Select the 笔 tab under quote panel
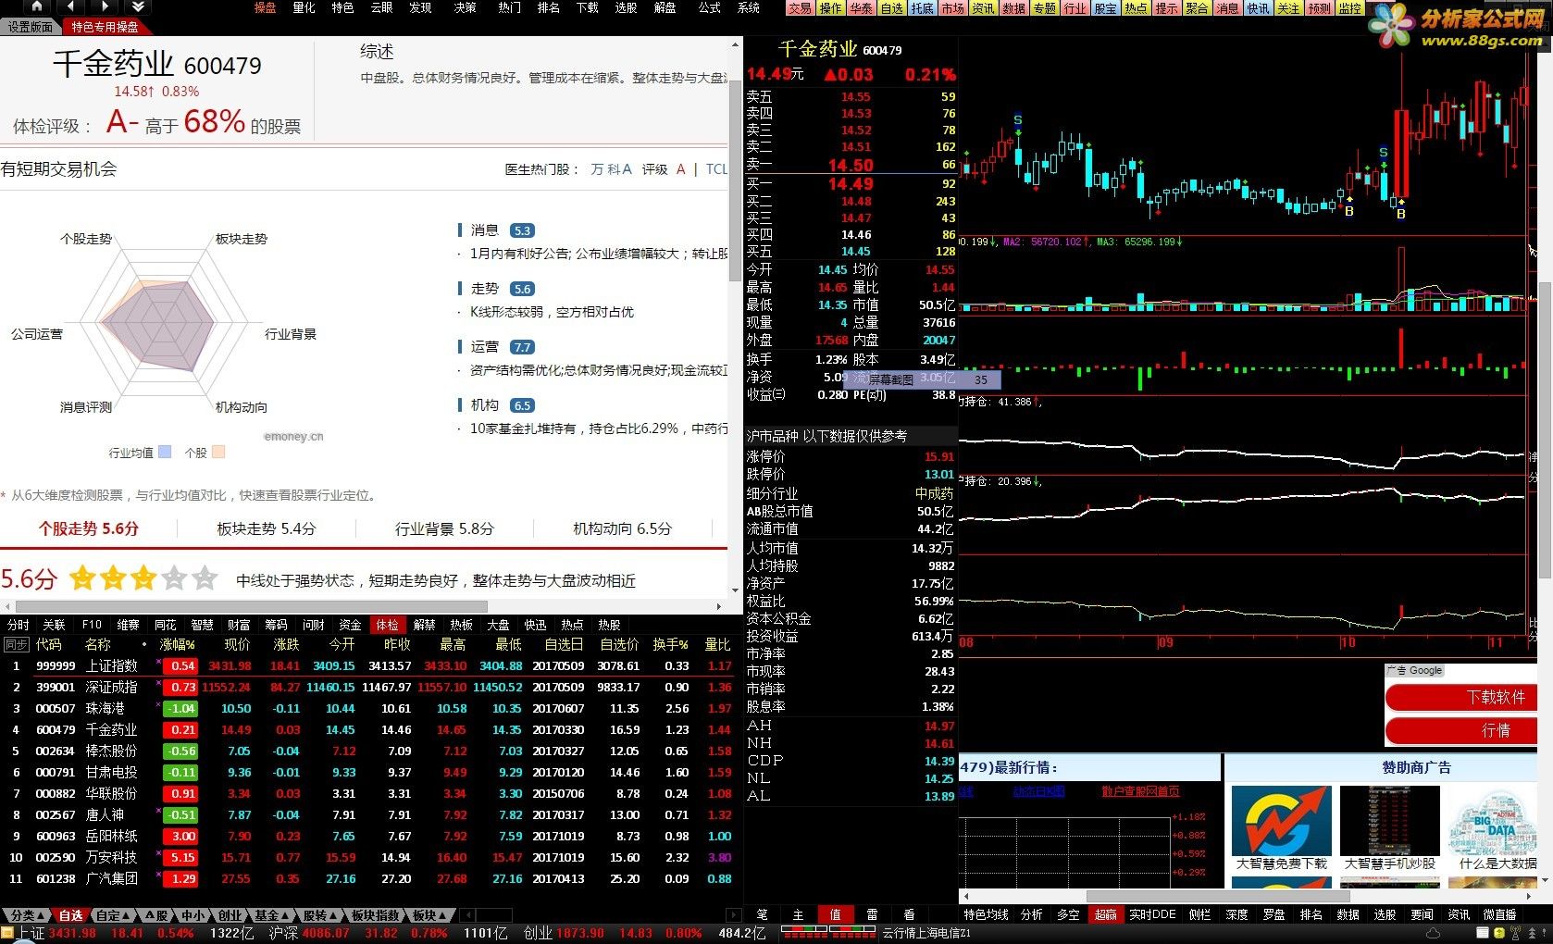This screenshot has height=944, width=1553. tap(762, 914)
